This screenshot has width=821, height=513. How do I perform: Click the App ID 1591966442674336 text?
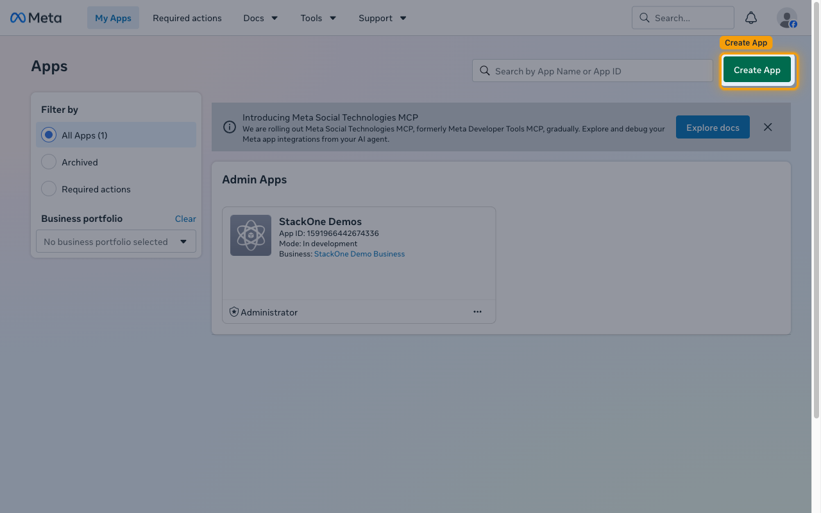tap(329, 233)
